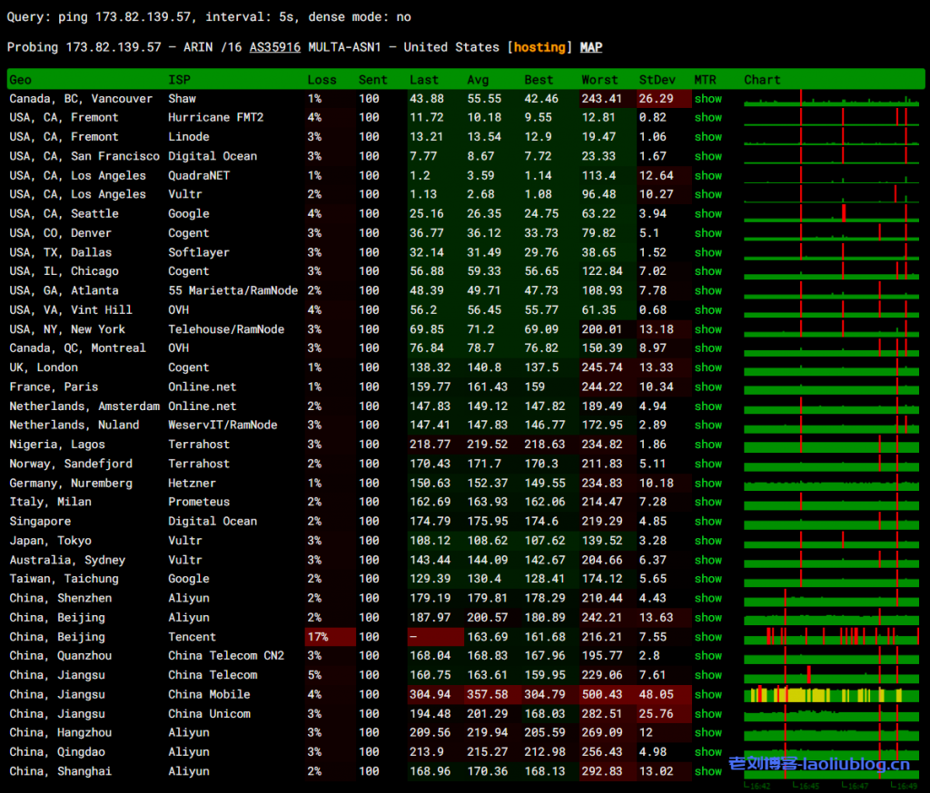930x793 pixels.
Task: Show MTR for Singapore Digital Ocean row
Action: (707, 522)
